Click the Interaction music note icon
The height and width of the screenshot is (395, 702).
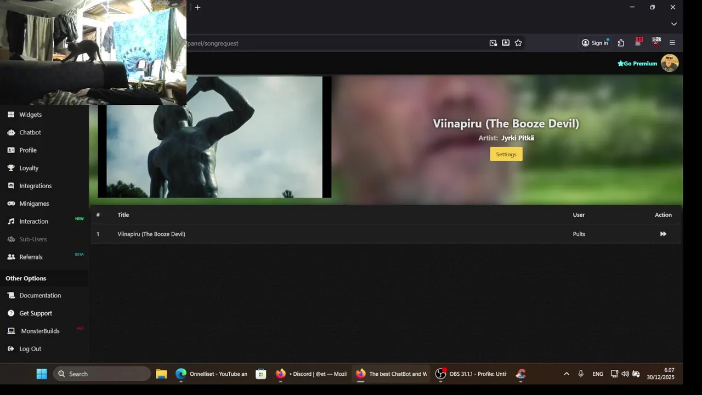click(x=11, y=222)
